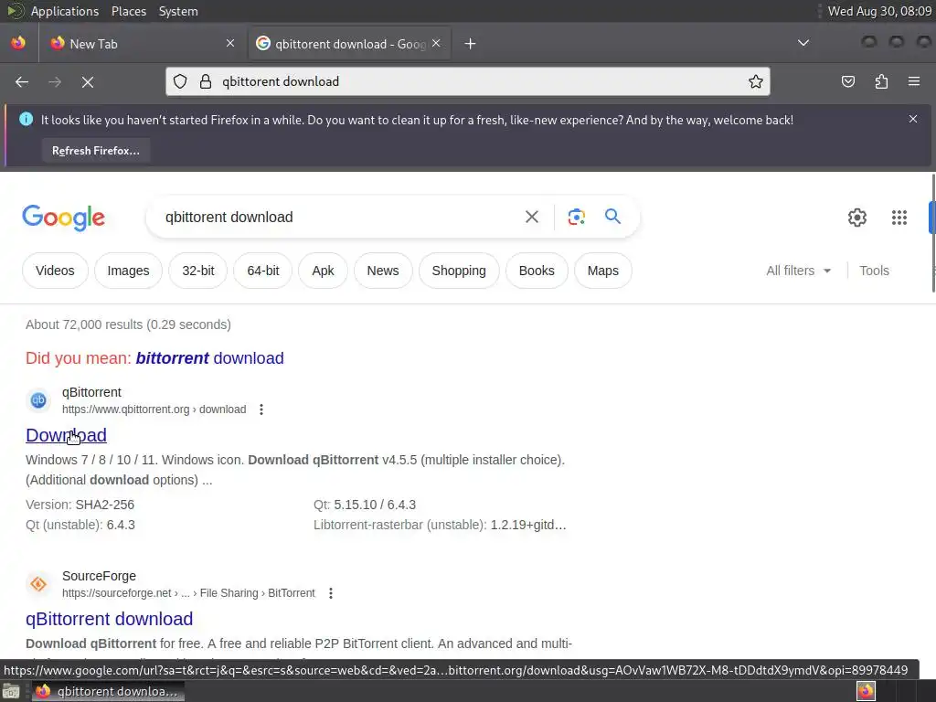Open Google quick settings gear
The image size is (936, 702).
click(857, 218)
